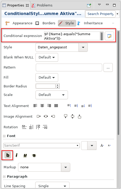Align text to the right

49,106
